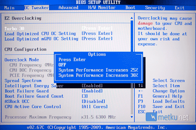Click the Options popup title

(97, 54)
